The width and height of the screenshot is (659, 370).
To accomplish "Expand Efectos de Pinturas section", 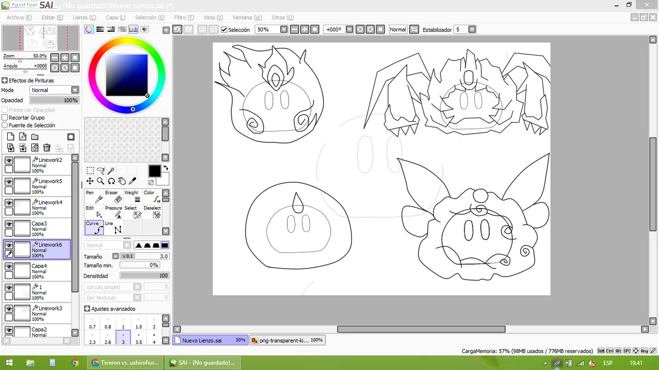I will (x=5, y=81).
